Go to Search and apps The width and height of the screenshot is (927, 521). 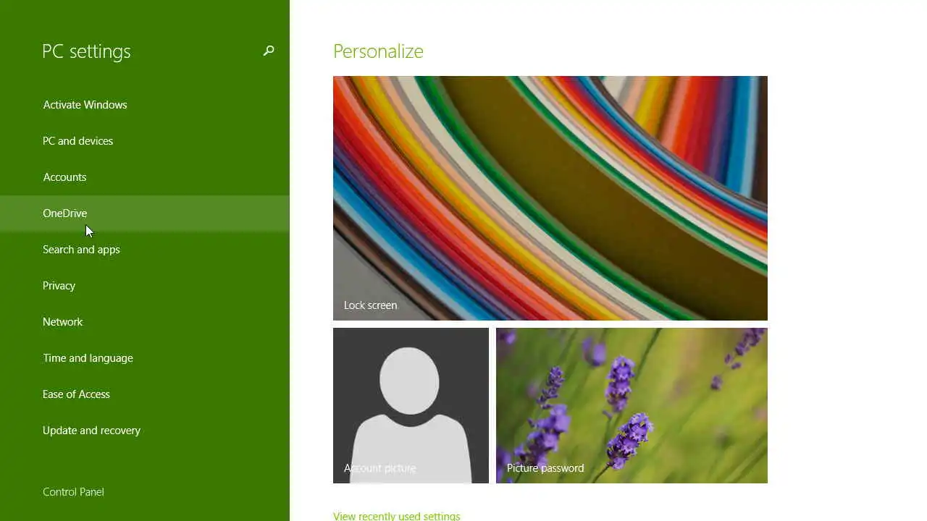point(145,250)
